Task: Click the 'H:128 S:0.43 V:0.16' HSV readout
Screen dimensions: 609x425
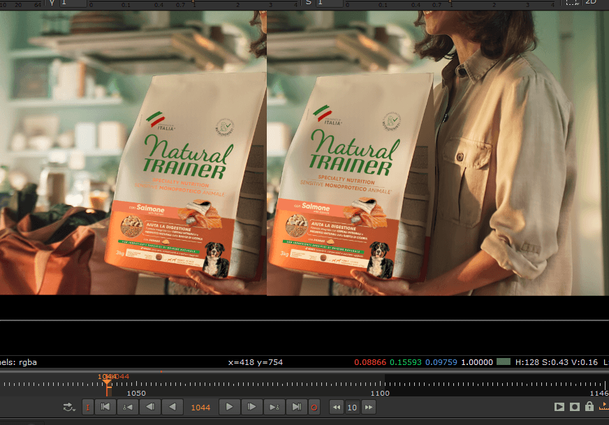Action: click(x=556, y=362)
